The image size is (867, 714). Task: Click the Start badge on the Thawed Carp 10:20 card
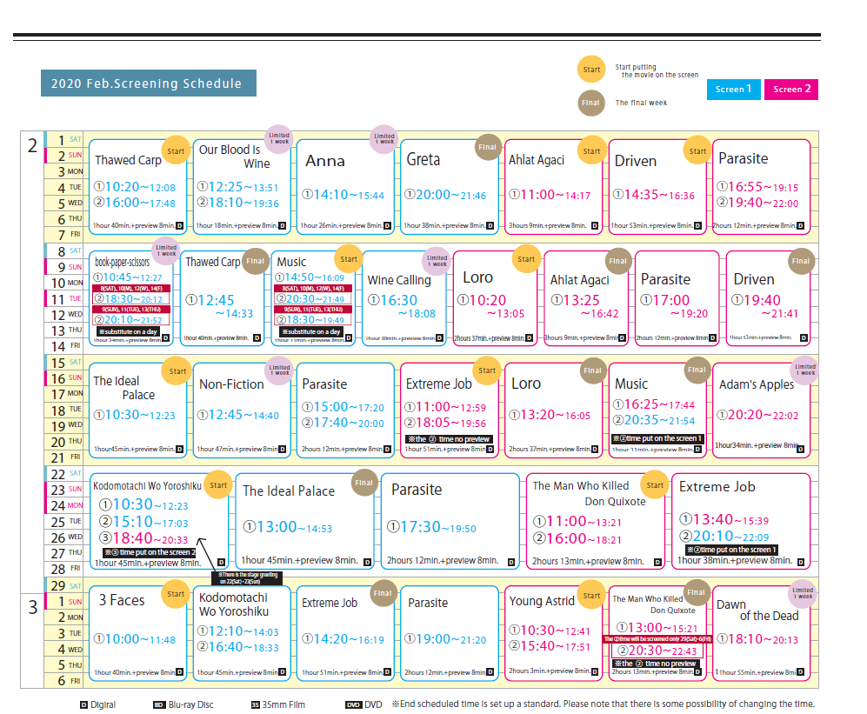(176, 151)
